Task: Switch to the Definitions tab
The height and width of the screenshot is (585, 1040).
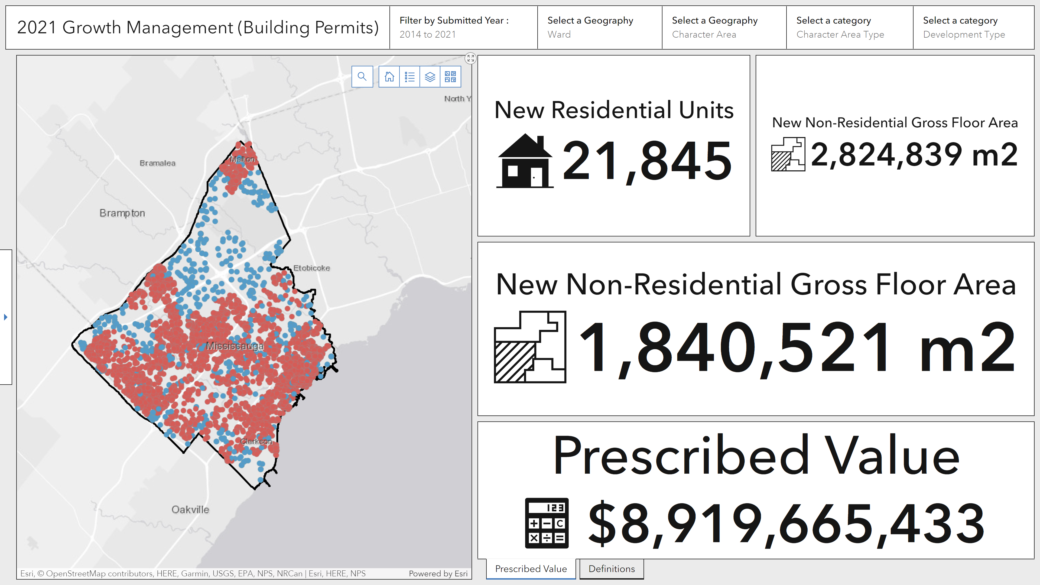Action: (x=611, y=569)
